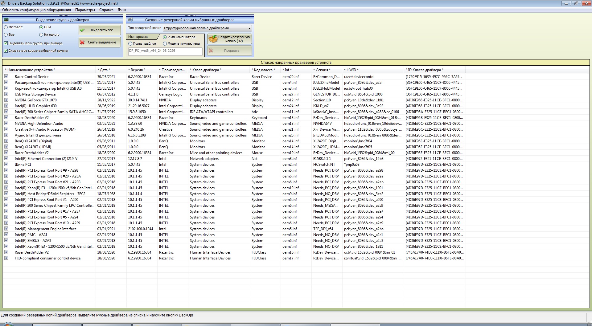
Task: Open the Параметры menu
Action: click(85, 10)
